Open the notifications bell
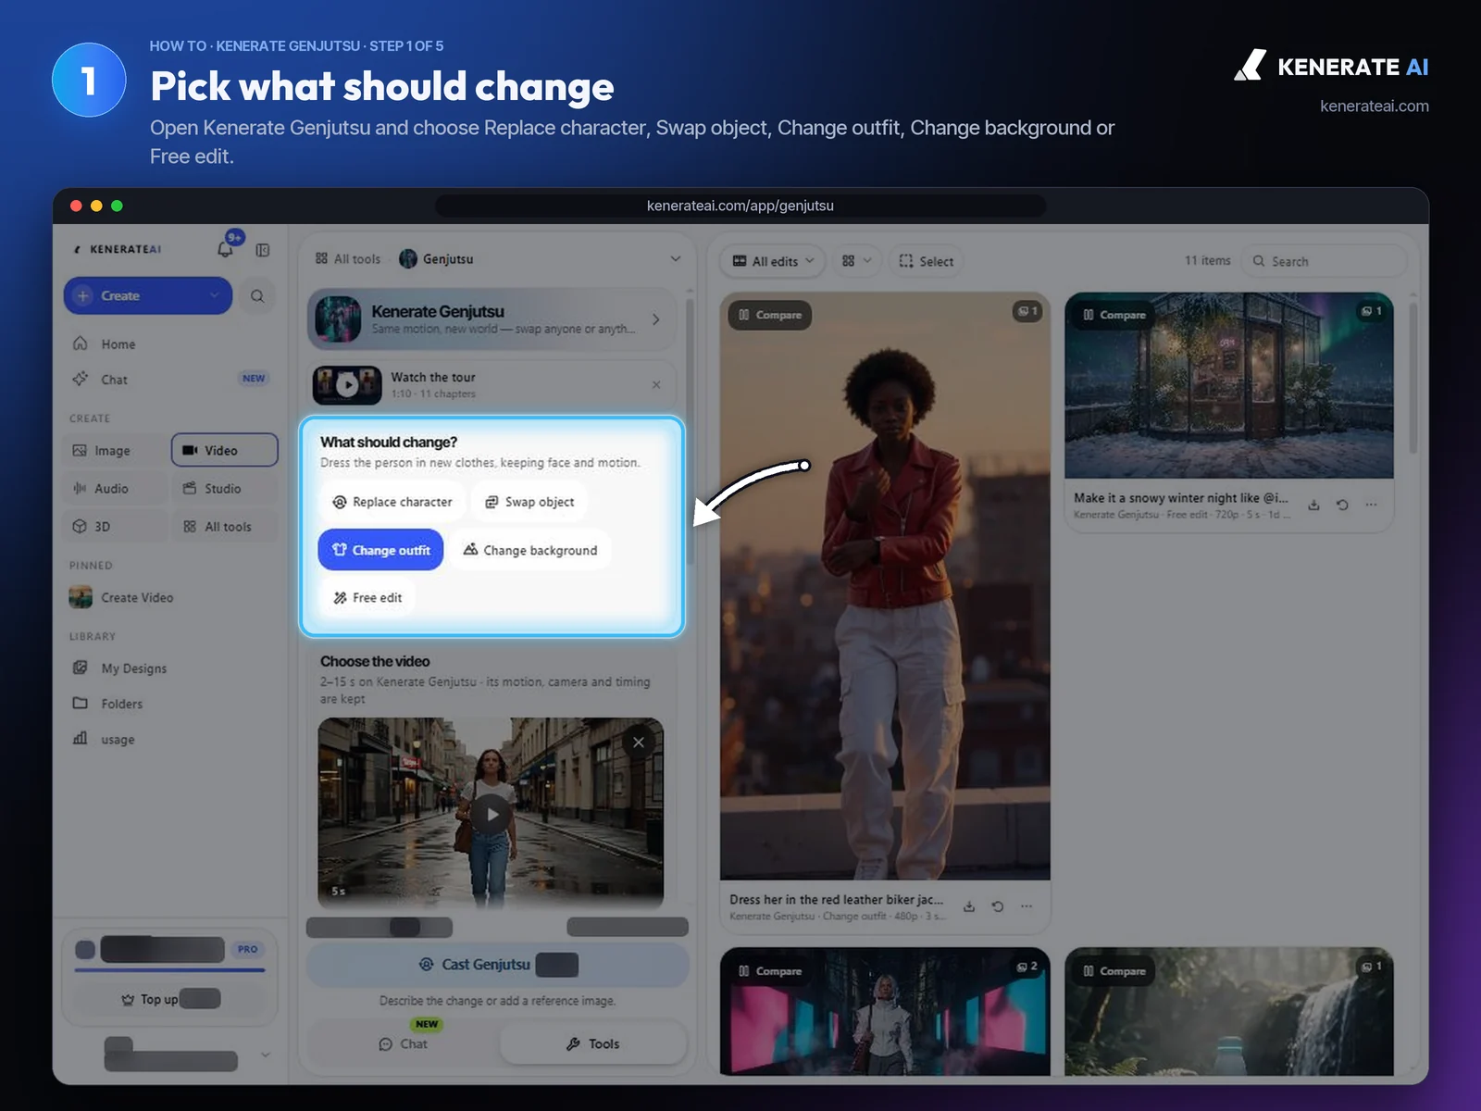1481x1111 pixels. point(225,249)
